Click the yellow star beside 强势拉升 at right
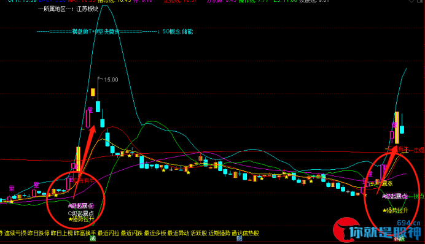 pyautogui.click(x=384, y=210)
